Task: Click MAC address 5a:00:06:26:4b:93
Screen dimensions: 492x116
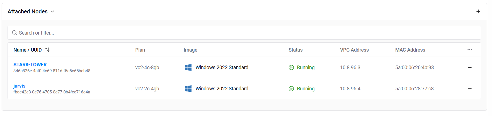Action: (x=415, y=67)
